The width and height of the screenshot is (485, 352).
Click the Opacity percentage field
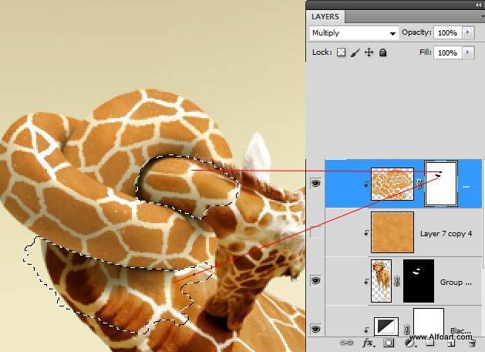coord(446,33)
